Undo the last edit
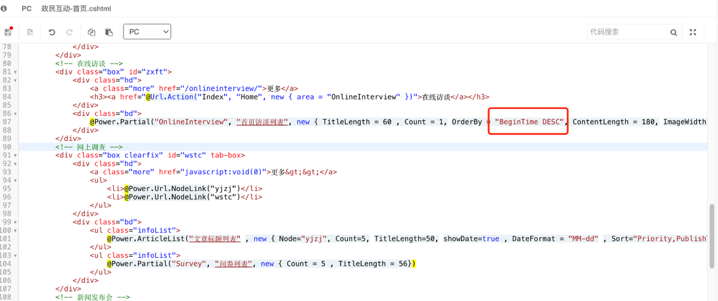The image size is (718, 301). 52,32
